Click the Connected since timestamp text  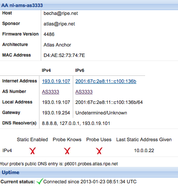[90, 182]
